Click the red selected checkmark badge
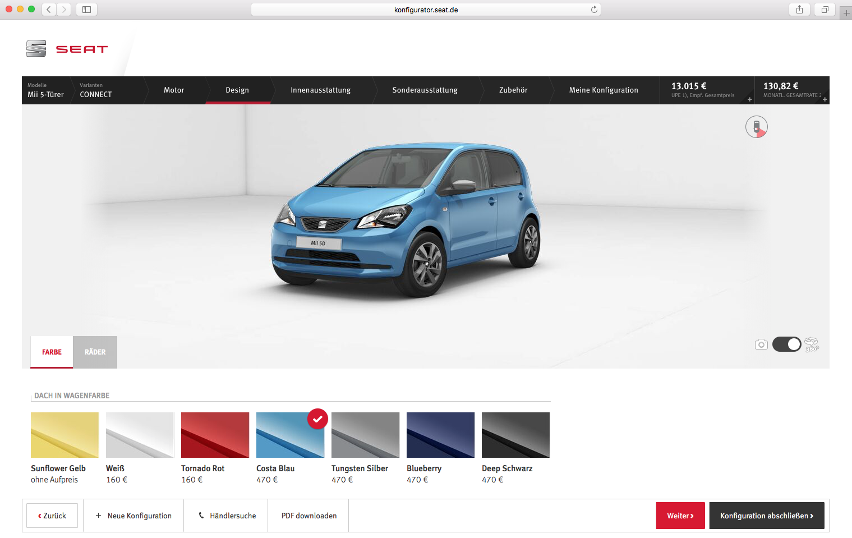This screenshot has width=852, height=538. pos(317,419)
